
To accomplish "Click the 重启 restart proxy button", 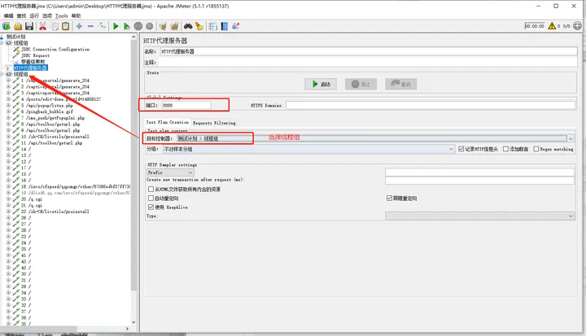I will [400, 84].
